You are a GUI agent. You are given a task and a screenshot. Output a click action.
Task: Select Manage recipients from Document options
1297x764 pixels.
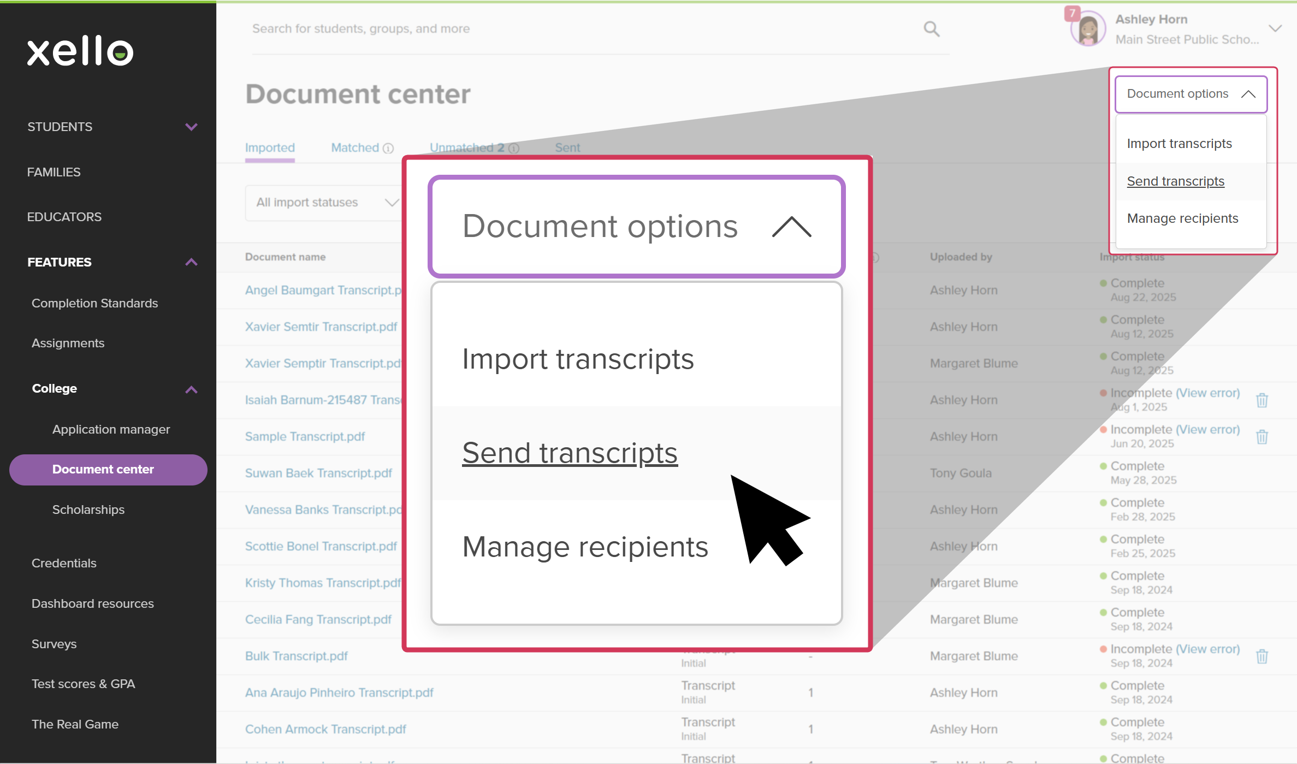(x=585, y=547)
